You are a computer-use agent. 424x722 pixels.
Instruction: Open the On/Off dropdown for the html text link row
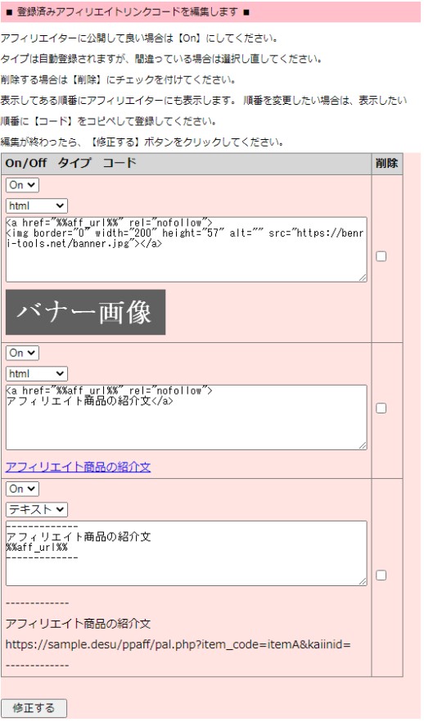click(x=22, y=353)
